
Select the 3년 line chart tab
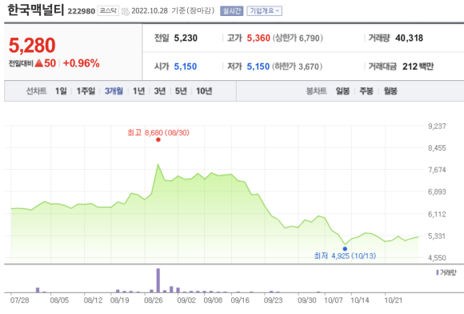[160, 91]
